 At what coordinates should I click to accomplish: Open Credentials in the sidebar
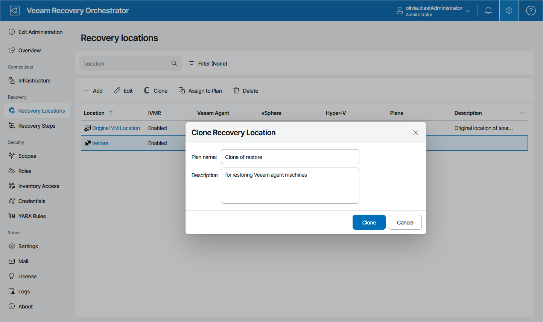pyautogui.click(x=32, y=201)
